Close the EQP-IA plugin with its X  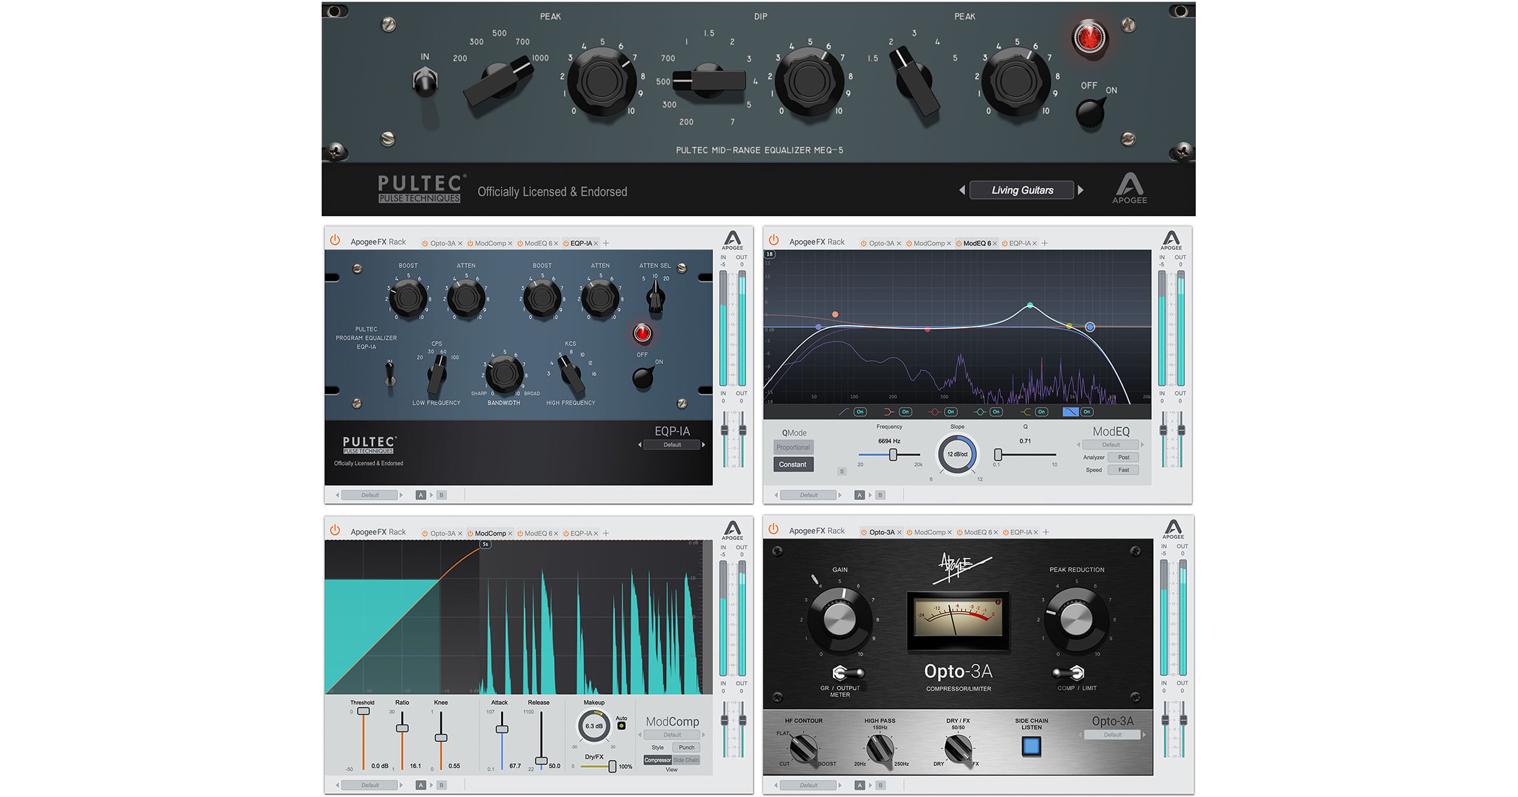pyautogui.click(x=596, y=243)
